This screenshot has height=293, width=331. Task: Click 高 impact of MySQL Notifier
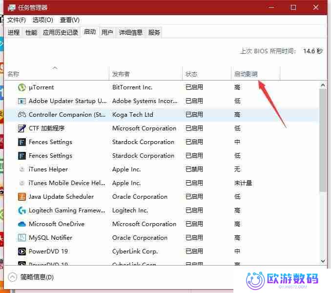(x=237, y=238)
